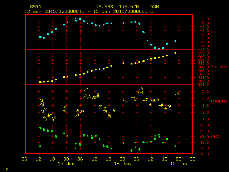Click the 13 Jan date label
Screen dimensions: 229x172
point(66,164)
